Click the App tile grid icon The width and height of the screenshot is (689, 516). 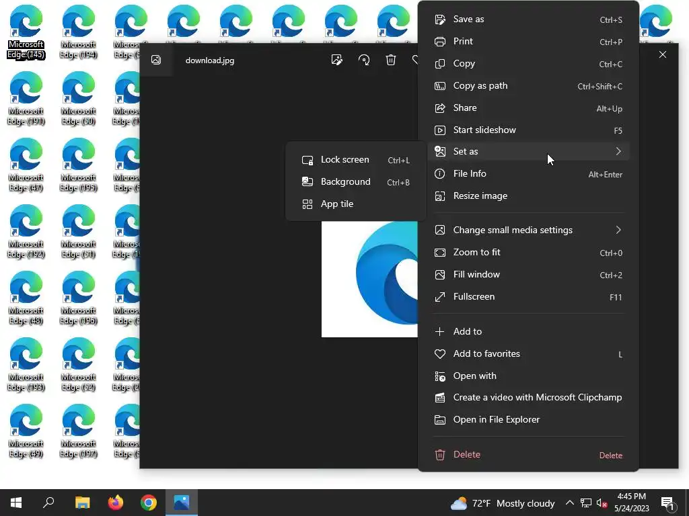click(x=307, y=204)
